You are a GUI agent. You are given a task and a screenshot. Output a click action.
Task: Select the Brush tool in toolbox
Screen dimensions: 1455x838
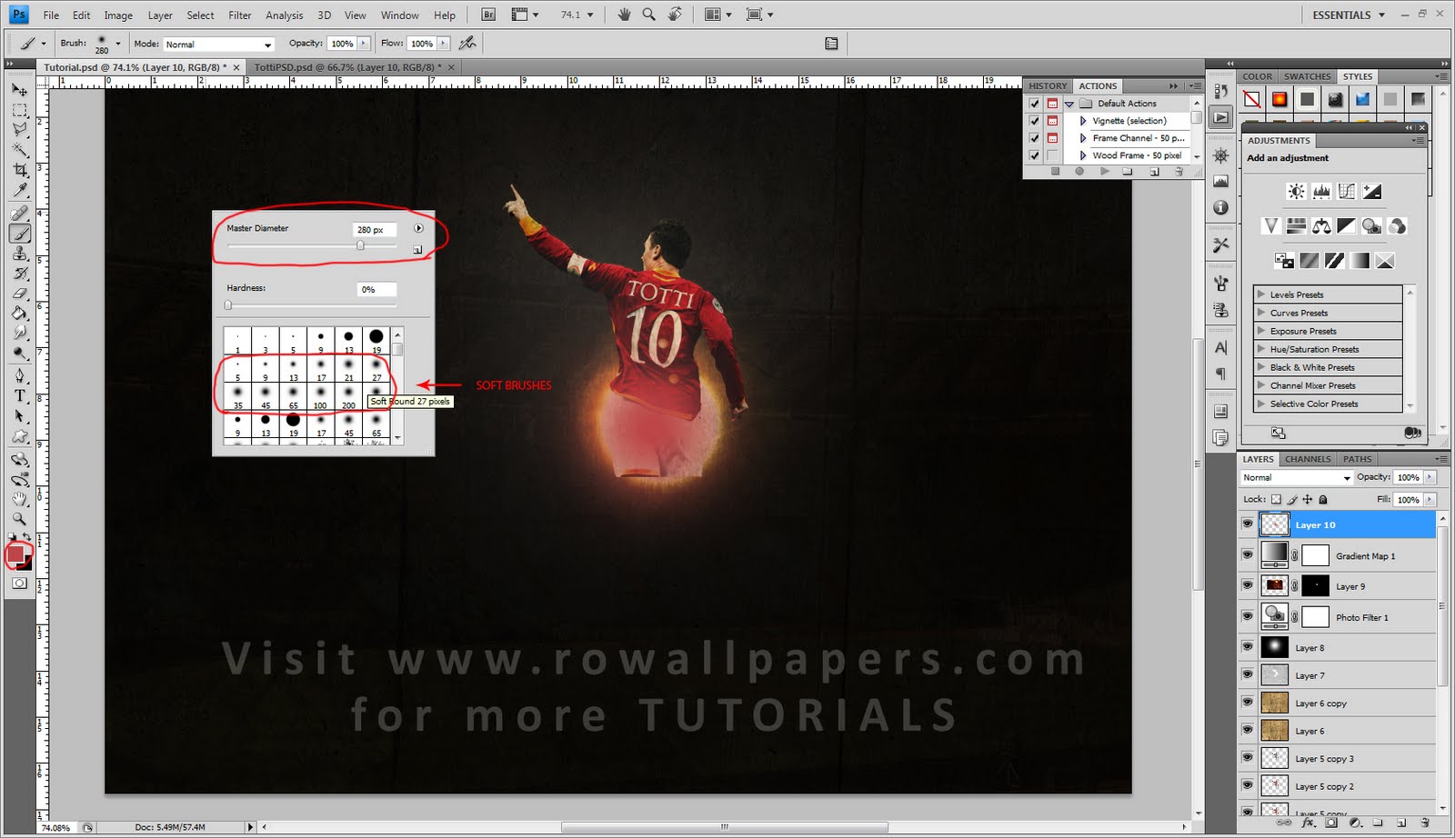click(19, 233)
